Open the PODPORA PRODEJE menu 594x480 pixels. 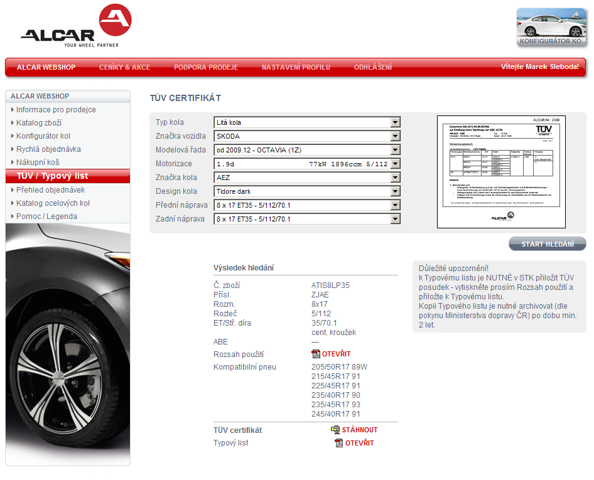[206, 67]
